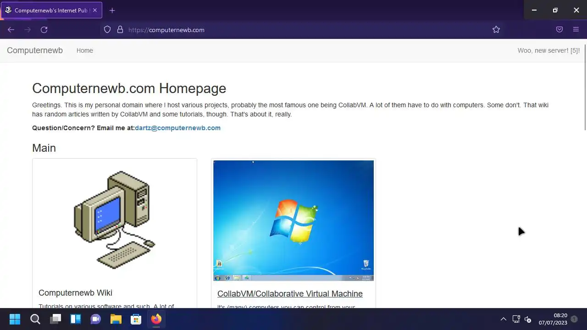Open taskbar Search magnifier
The width and height of the screenshot is (587, 330).
(x=35, y=319)
